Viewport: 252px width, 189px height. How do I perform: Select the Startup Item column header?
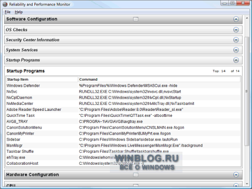42,79
